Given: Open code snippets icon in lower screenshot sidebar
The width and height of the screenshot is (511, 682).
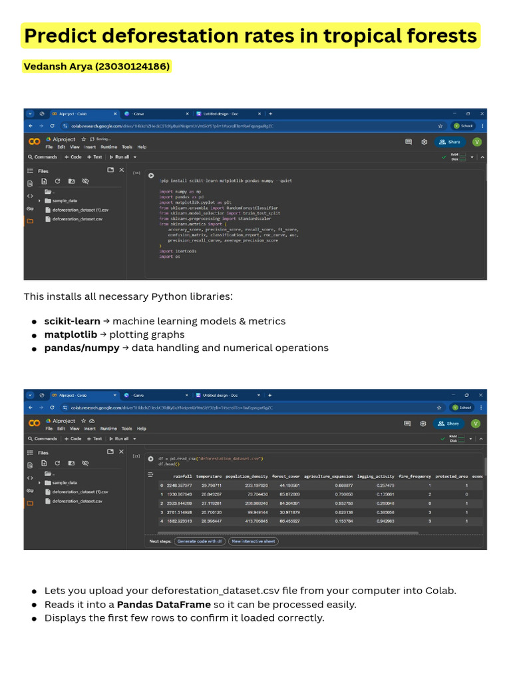Looking at the screenshot, I should [x=30, y=478].
